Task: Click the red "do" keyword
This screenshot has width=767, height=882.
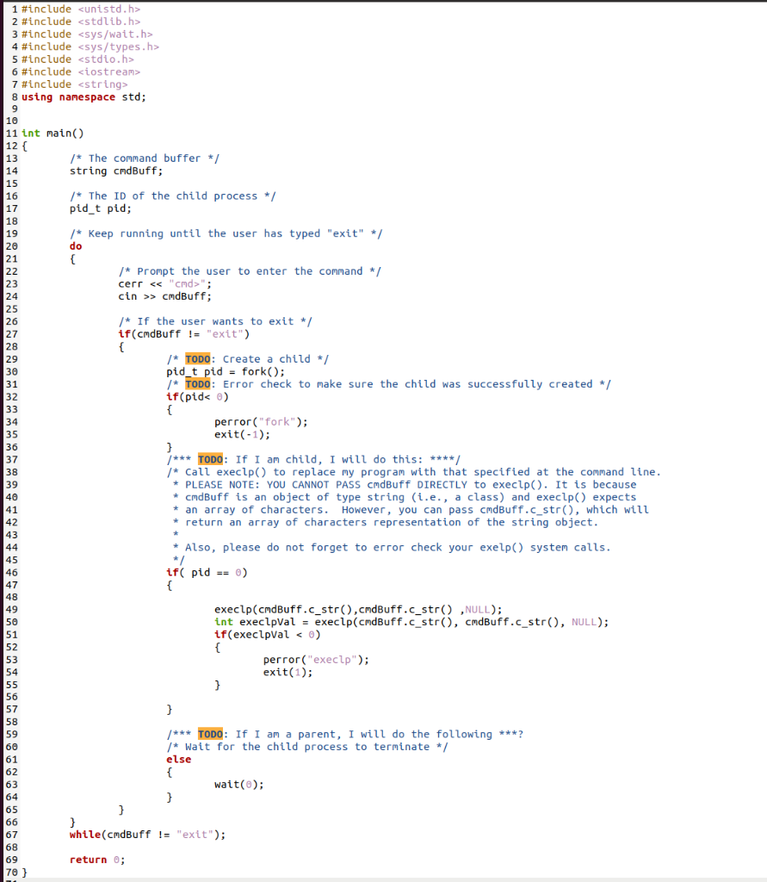Action: coord(76,245)
